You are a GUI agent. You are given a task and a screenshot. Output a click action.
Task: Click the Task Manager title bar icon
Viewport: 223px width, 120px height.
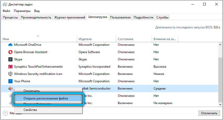point(5,4)
